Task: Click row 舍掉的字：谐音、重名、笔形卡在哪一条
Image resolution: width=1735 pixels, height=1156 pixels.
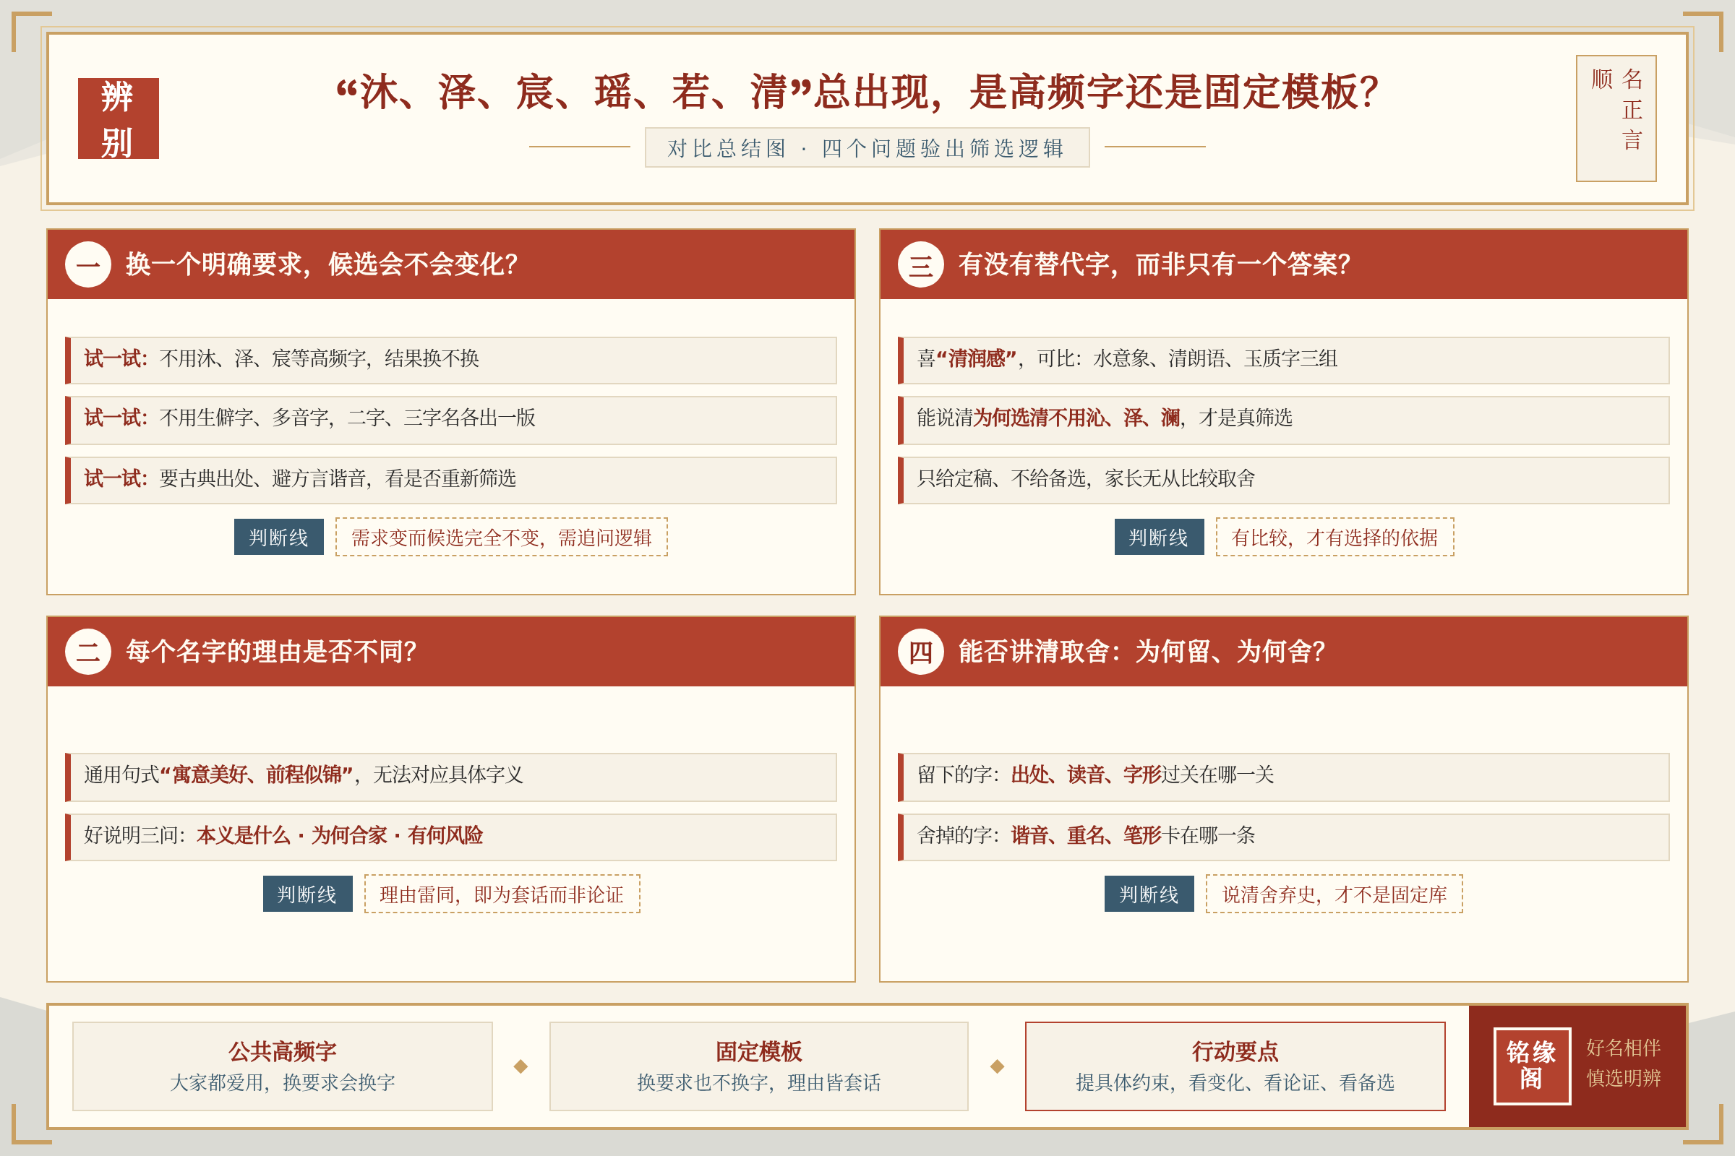Action: (x=1284, y=837)
